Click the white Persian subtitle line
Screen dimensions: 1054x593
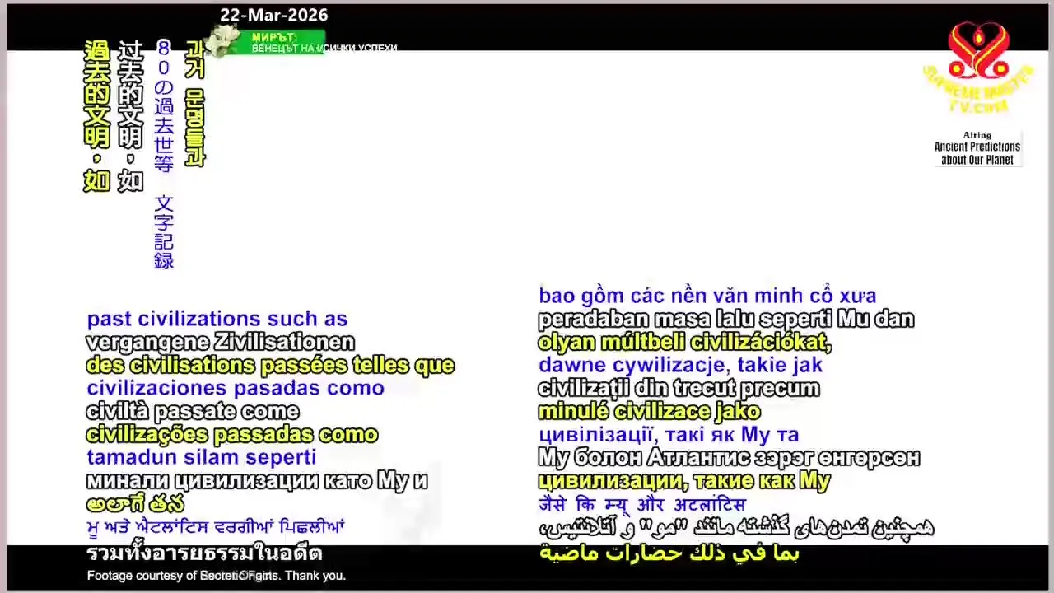[736, 527]
